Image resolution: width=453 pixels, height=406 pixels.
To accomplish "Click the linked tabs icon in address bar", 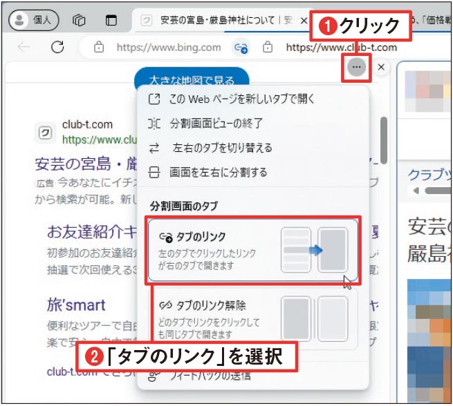I will pyautogui.click(x=241, y=47).
